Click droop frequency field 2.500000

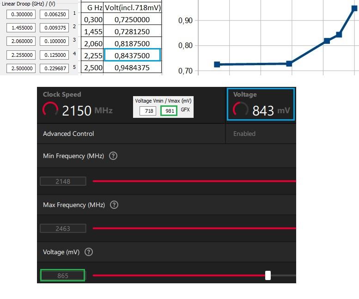pos(21,68)
